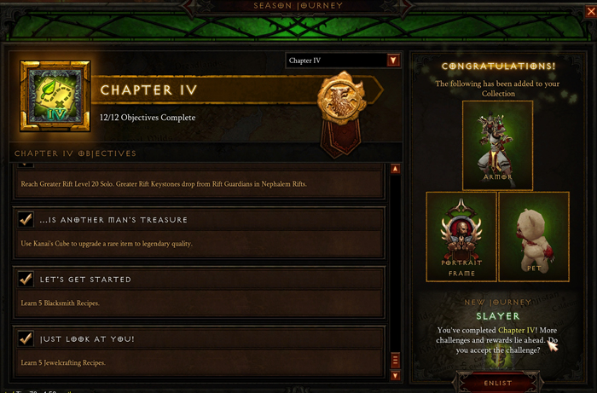Click the scroll down arrow icon

395,375
